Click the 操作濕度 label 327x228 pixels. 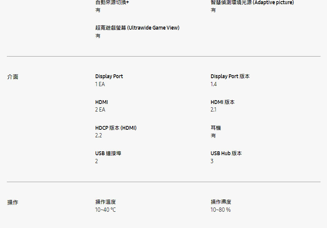221,202
